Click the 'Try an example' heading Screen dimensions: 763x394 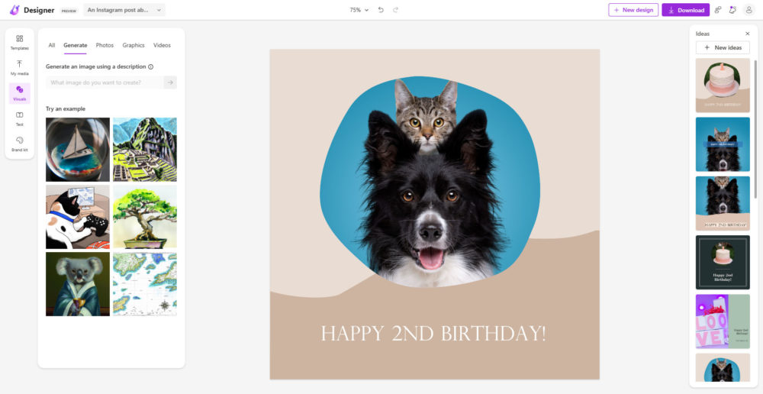tap(65, 108)
